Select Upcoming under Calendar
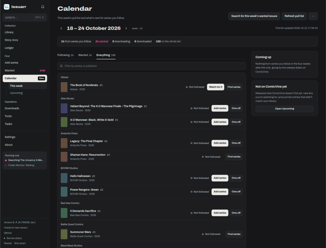Image resolution: width=326 pixels, height=248 pixels. coord(28,93)
